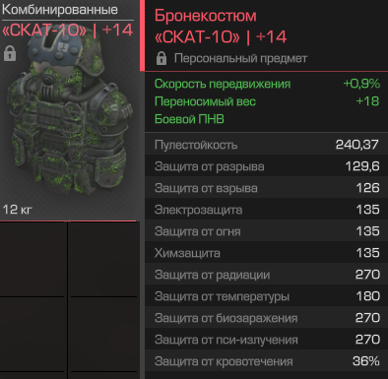This screenshot has width=388, height=379.
Task: Click the 12 кг weight label
Action: 18,210
